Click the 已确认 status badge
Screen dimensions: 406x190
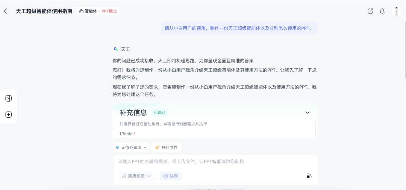pyautogui.click(x=160, y=112)
